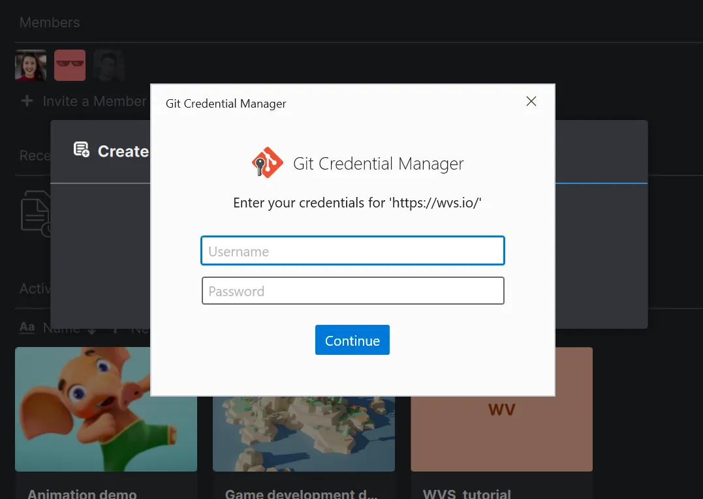Click inside the Password field
The image size is (703, 499).
(352, 290)
